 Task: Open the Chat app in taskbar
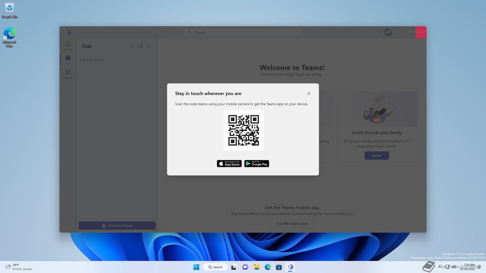pyautogui.click(x=245, y=267)
